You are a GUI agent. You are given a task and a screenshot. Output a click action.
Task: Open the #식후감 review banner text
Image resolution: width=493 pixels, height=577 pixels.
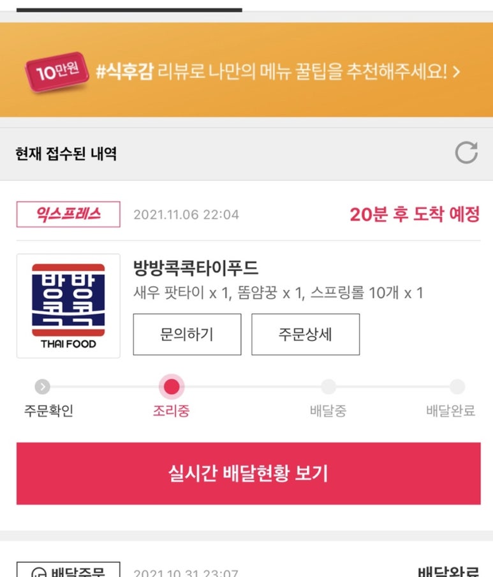[x=271, y=71]
